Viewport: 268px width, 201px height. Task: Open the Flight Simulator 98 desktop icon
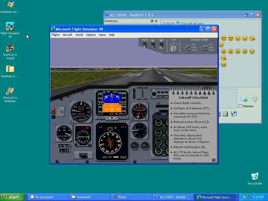[x=10, y=30]
